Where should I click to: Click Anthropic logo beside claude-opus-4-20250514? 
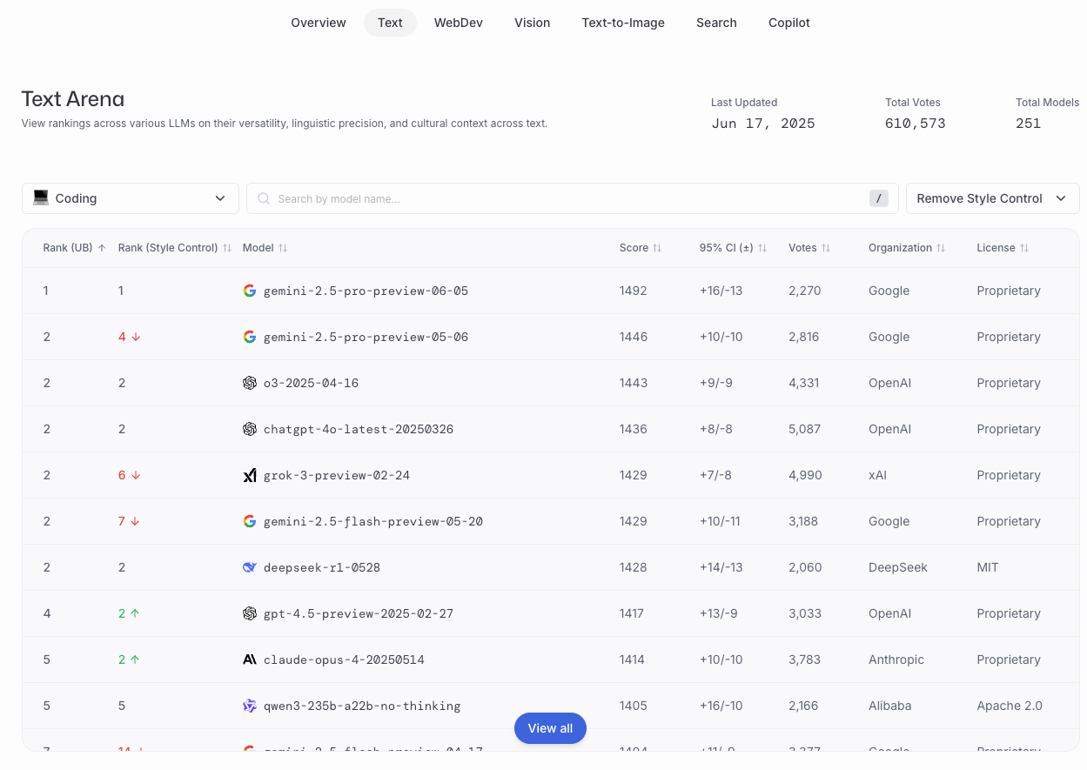tap(250, 660)
